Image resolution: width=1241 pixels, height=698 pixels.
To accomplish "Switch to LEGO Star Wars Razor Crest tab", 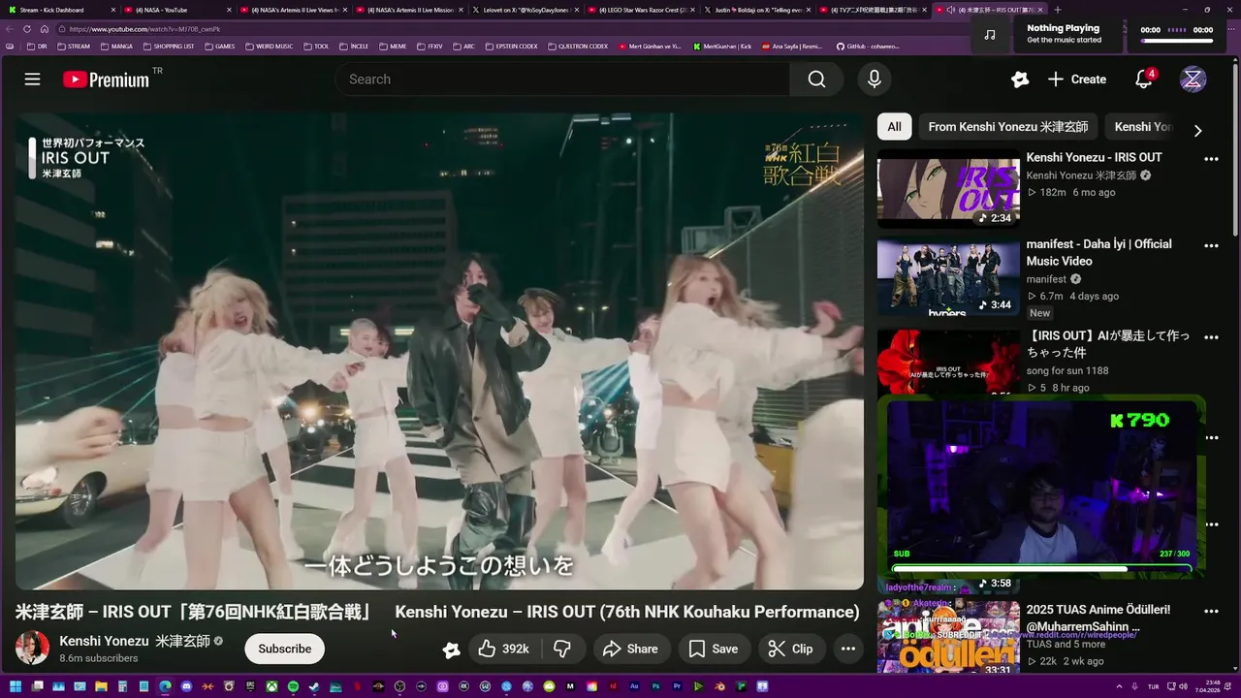I will (x=640, y=10).
